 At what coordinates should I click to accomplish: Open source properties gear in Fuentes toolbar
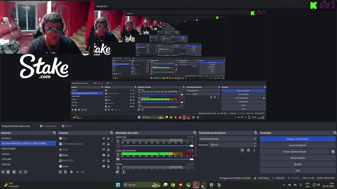pos(71,172)
